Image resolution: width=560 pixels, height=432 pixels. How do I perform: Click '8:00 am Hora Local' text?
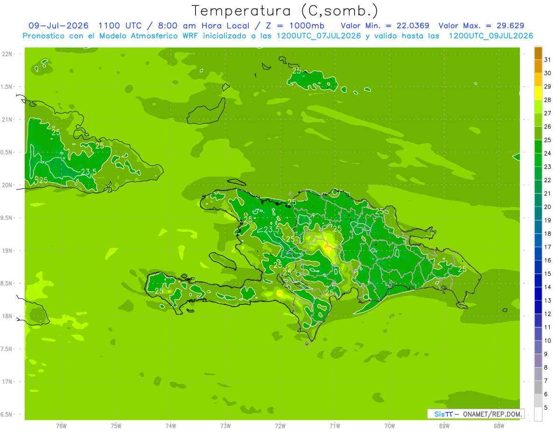tap(204, 26)
